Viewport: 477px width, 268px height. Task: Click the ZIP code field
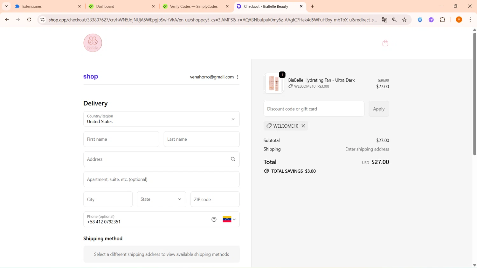point(215,199)
